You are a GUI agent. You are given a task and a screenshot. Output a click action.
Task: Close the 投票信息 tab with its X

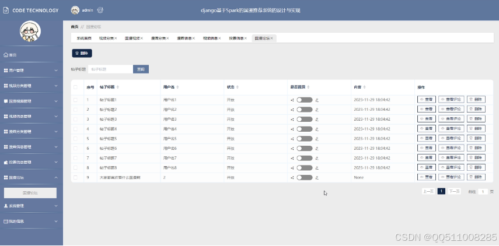click(246, 38)
